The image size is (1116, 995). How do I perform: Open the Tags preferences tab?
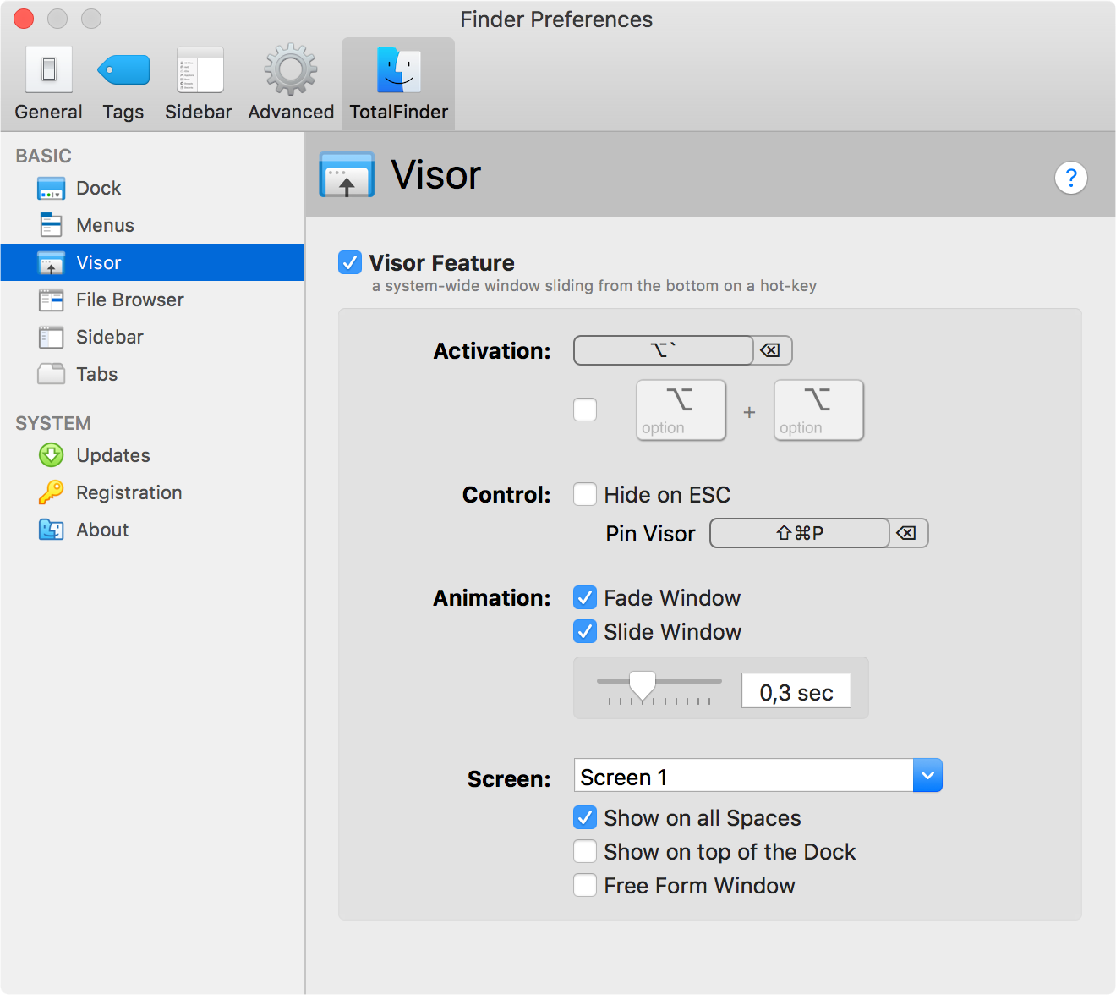(123, 84)
